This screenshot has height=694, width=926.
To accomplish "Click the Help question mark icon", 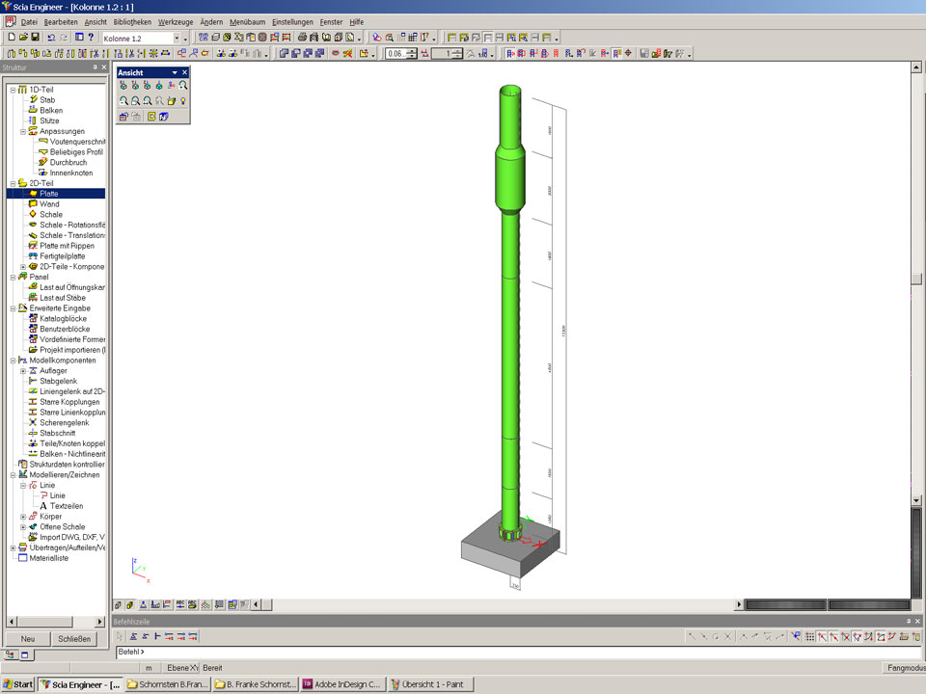I will 92,38.
